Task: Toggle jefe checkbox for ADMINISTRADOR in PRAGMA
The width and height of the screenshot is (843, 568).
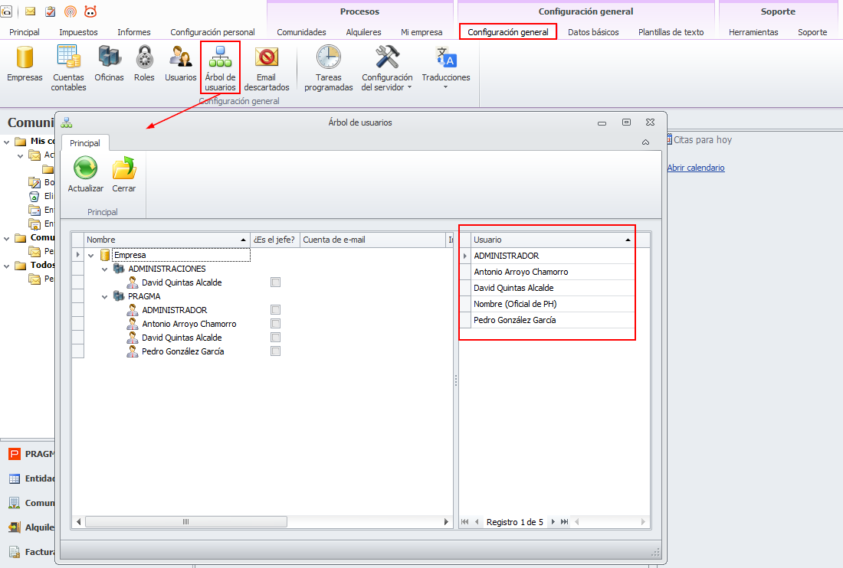Action: (276, 310)
